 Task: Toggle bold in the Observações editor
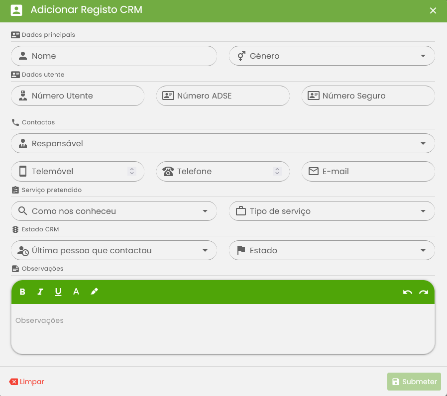(22, 292)
